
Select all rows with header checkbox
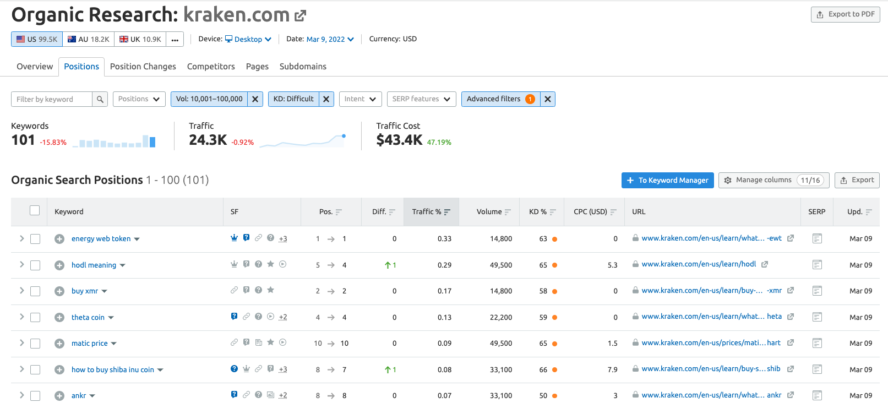click(x=35, y=210)
